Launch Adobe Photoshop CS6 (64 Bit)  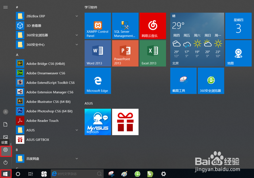coord(48,111)
